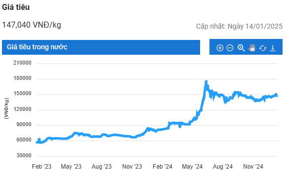The height and width of the screenshot is (178, 288).
Task: Click the line's start point near Feb '23
Action: point(37,142)
